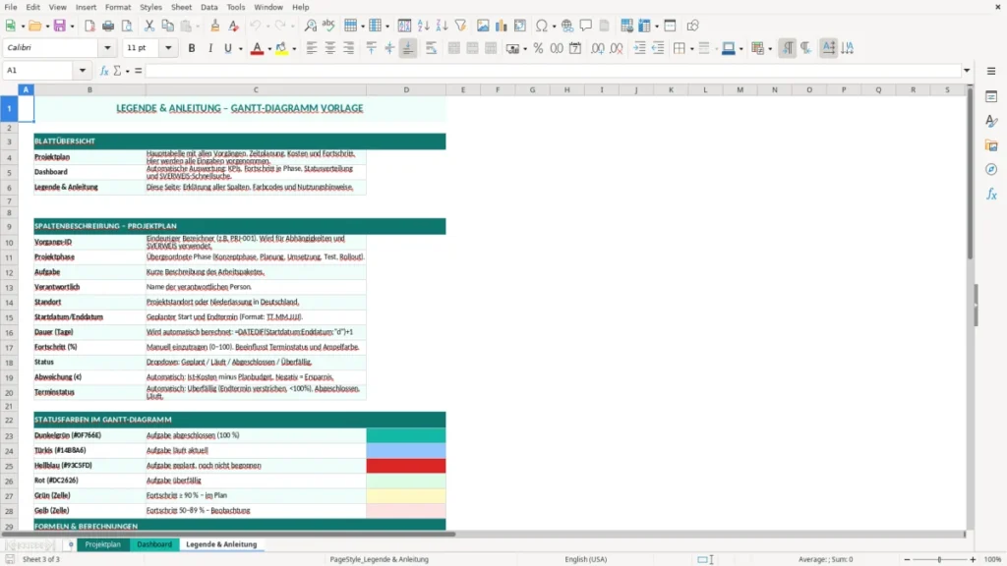Click the AutoFilter funnel icon
1007x566 pixels.
[460, 26]
